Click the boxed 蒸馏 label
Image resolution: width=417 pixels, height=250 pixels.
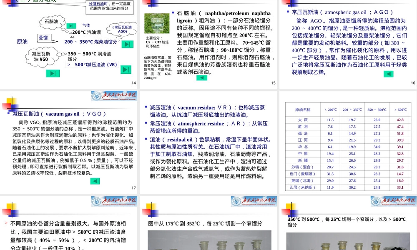coord(44,37)
